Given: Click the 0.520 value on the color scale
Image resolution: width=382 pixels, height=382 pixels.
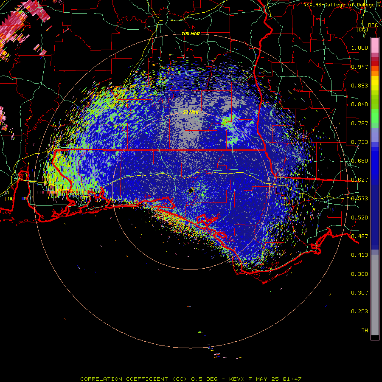Looking at the screenshot, I should pyautogui.click(x=360, y=218).
